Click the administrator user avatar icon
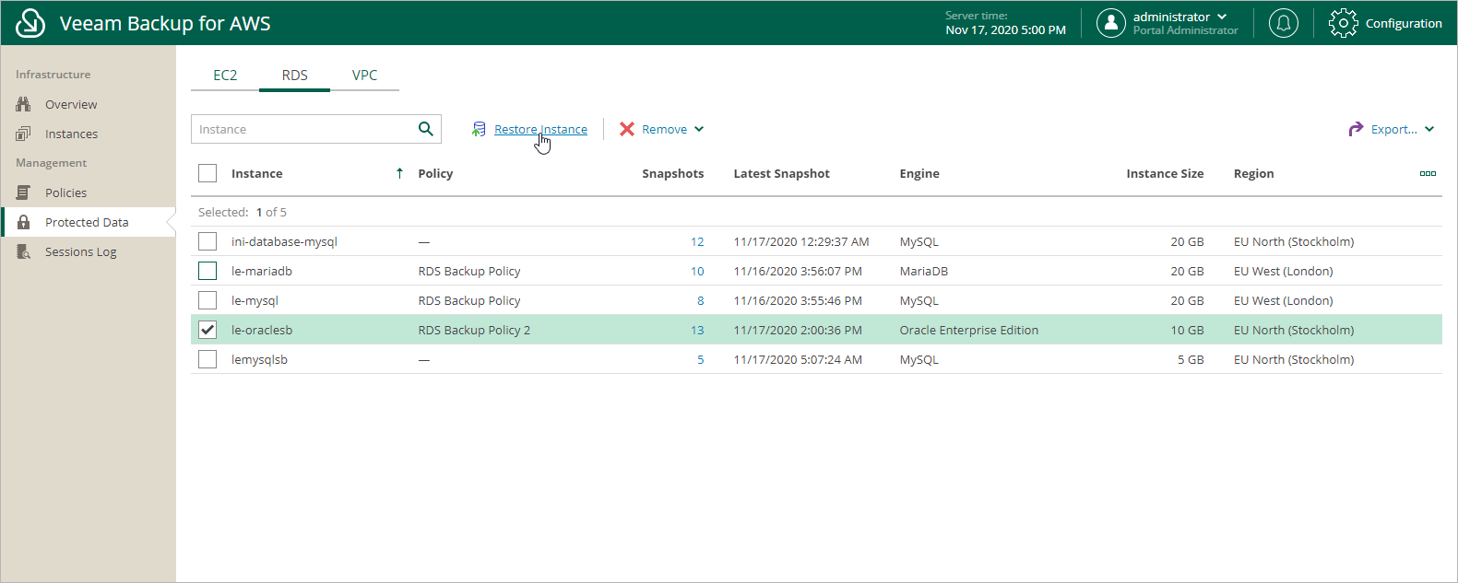The width and height of the screenshot is (1458, 583). click(1110, 23)
